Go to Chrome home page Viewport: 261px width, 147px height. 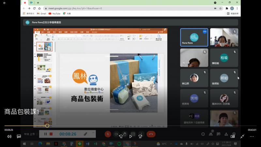click(39, 8)
